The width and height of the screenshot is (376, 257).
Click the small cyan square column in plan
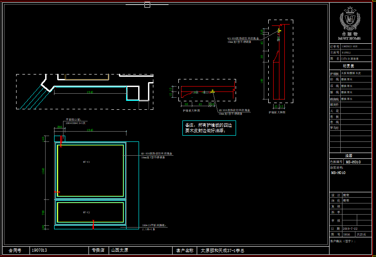132,93
